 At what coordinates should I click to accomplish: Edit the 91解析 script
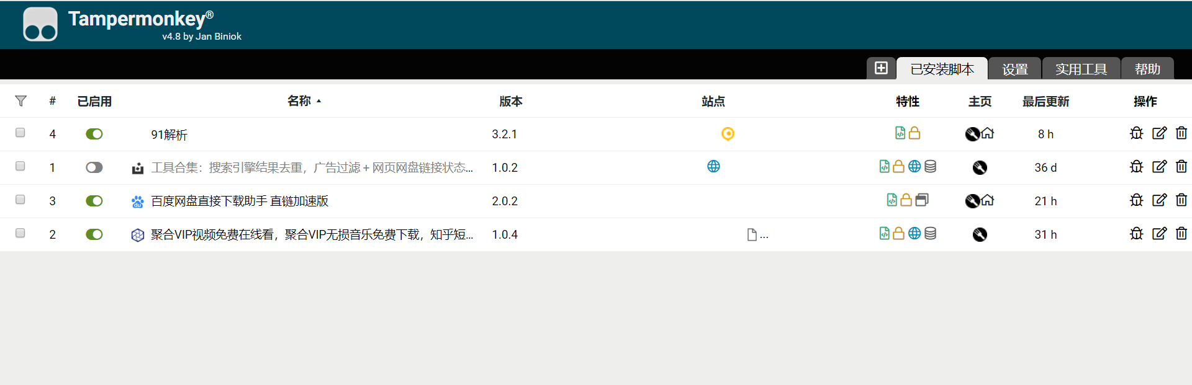coord(1159,133)
